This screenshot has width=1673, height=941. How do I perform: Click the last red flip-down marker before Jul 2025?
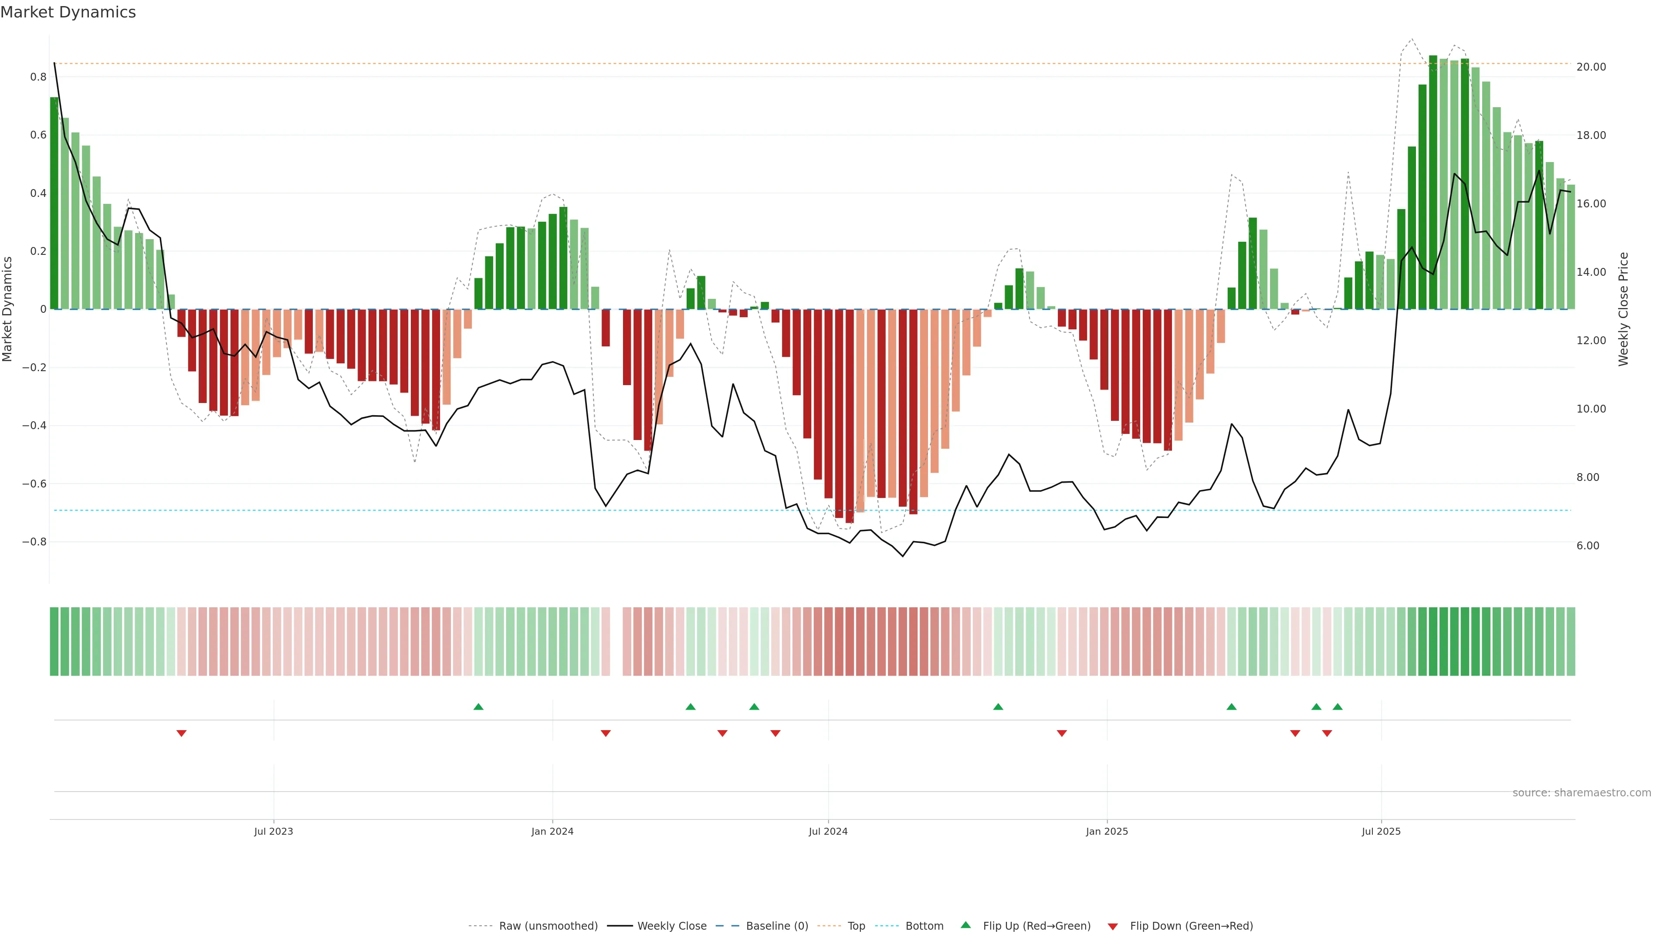(x=1327, y=733)
